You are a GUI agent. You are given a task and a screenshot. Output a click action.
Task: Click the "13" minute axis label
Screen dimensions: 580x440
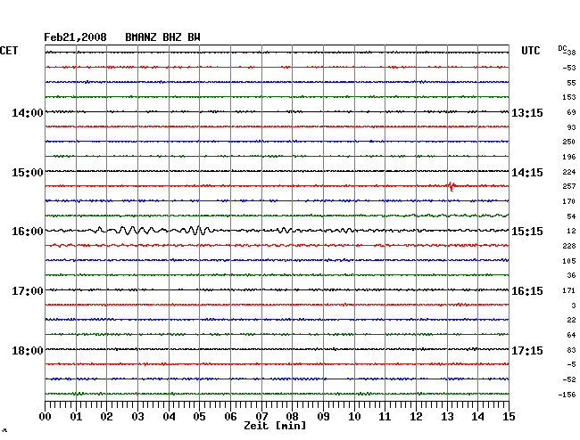point(447,417)
